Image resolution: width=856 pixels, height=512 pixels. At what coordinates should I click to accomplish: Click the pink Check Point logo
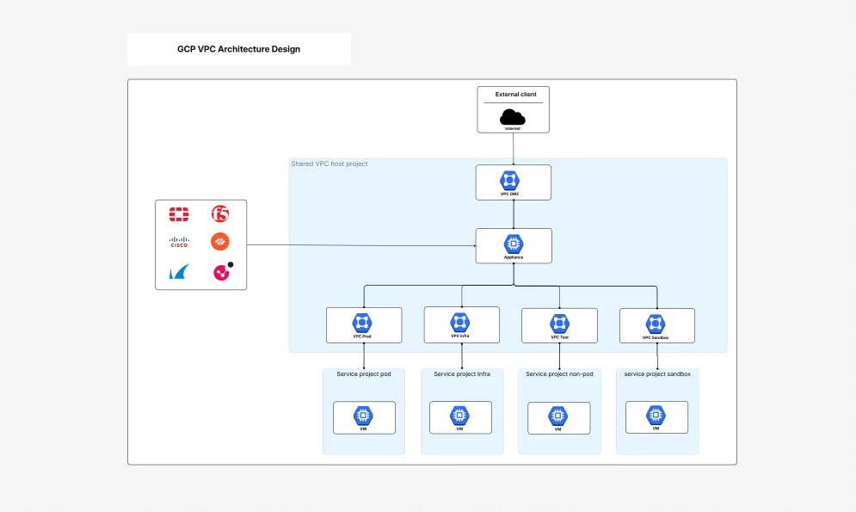point(223,271)
